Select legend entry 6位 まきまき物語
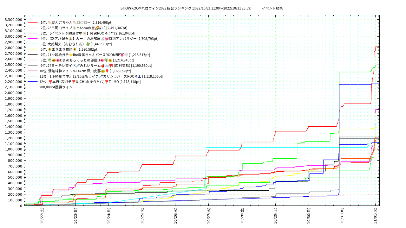The width and height of the screenshot is (406, 228). pyautogui.click(x=69, y=49)
